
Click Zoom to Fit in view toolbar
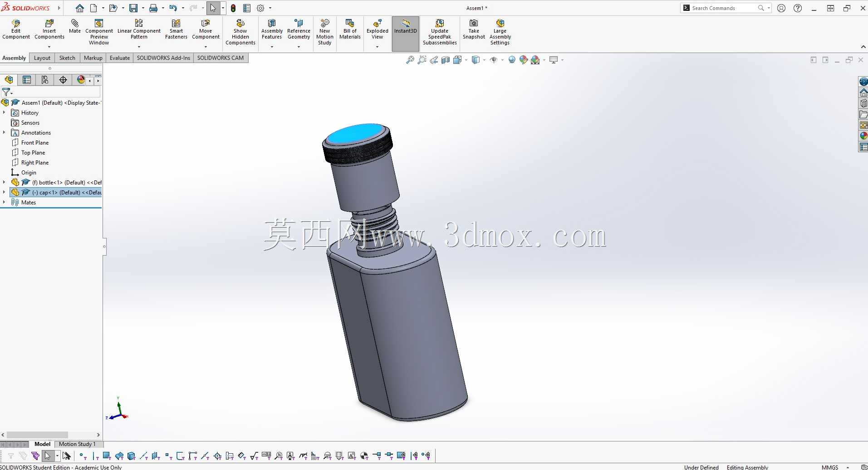coord(410,60)
